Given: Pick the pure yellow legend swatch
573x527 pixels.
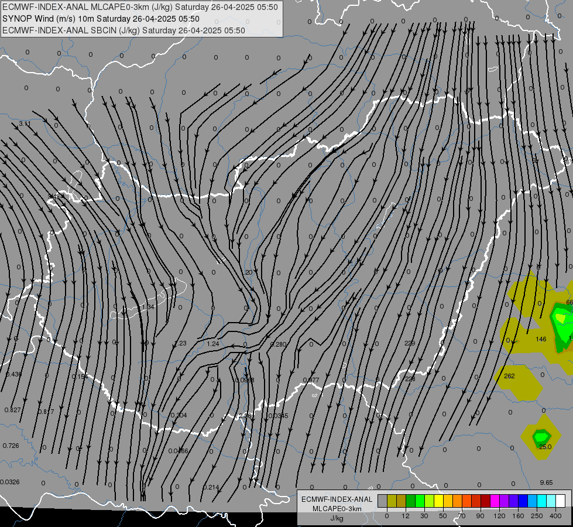Looking at the screenshot, I should (x=438, y=501).
